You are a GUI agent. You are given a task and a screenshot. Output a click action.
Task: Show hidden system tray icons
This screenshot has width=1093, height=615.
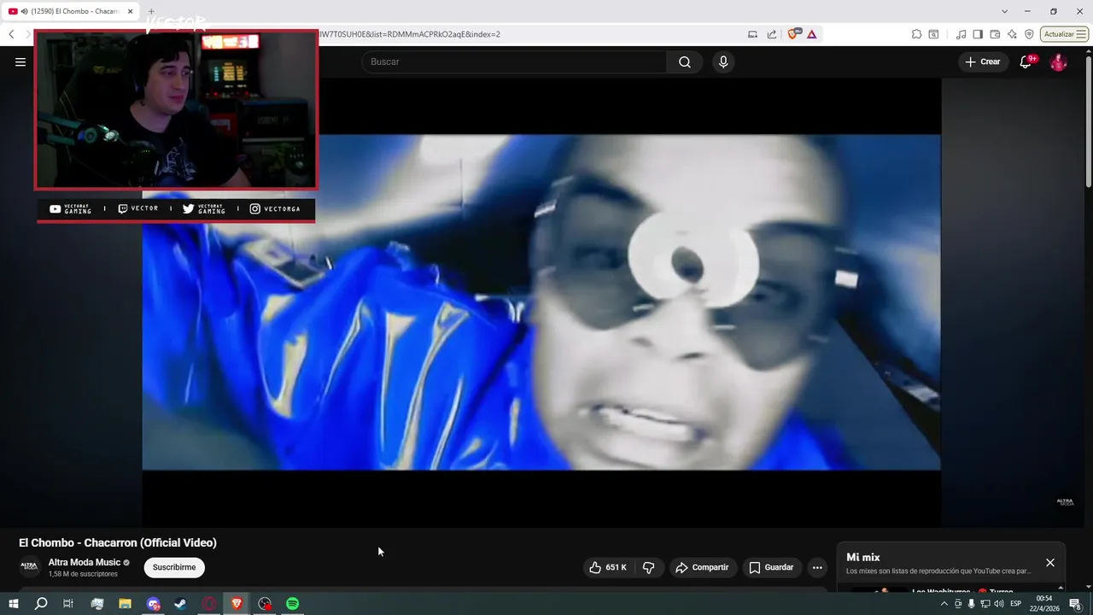tap(944, 604)
